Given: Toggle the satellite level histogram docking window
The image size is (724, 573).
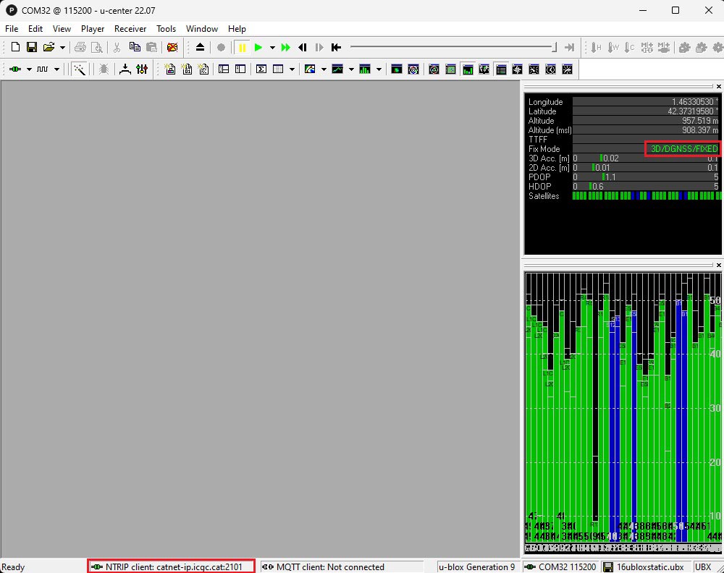Looking at the screenshot, I should (x=467, y=69).
